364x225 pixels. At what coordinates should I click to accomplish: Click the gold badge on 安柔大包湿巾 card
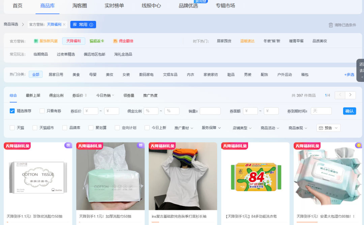pos(359,145)
